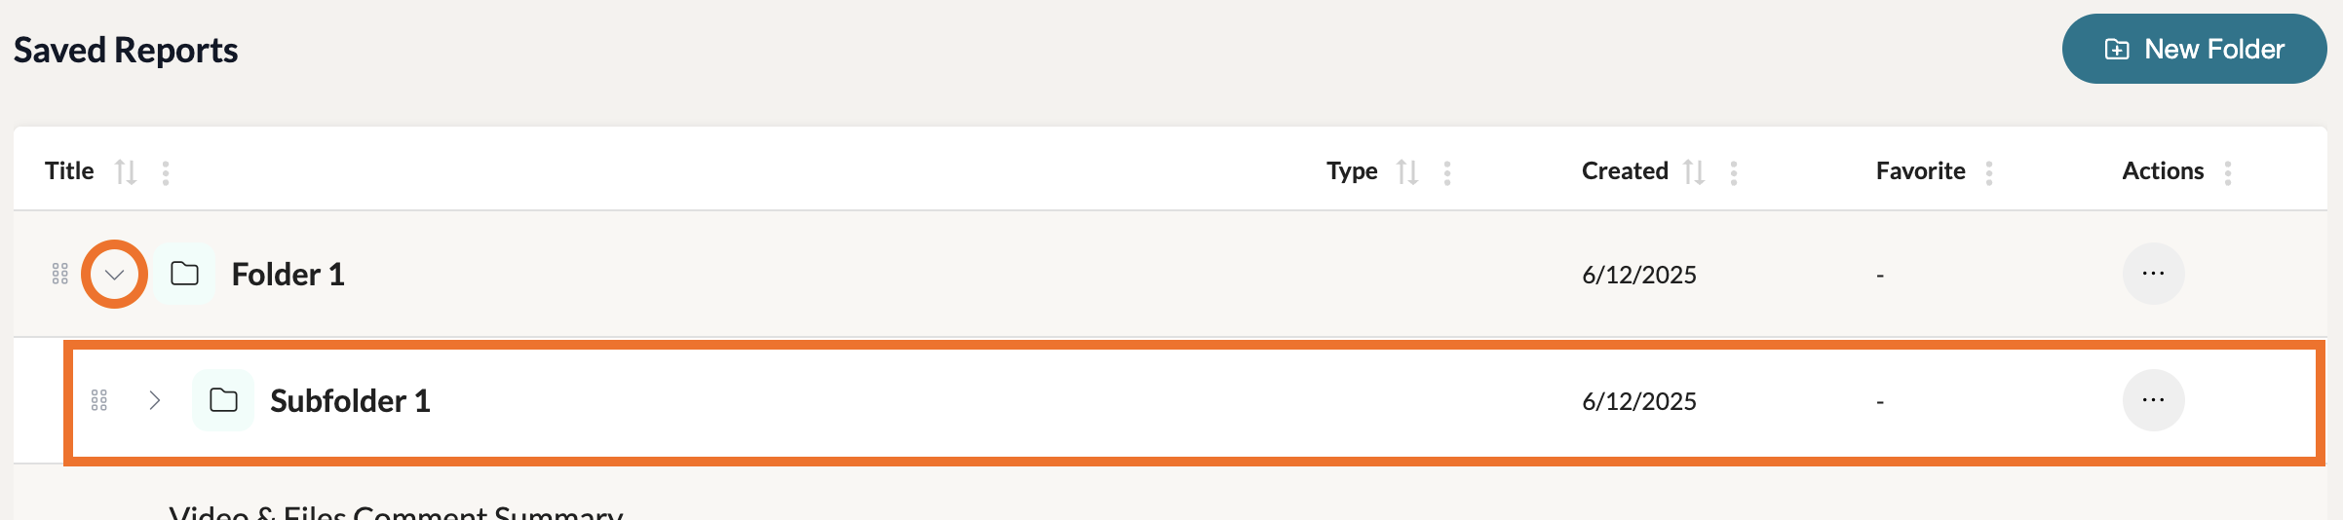The image size is (2343, 520).
Task: Sort the table by Type
Action: [x=1406, y=172]
